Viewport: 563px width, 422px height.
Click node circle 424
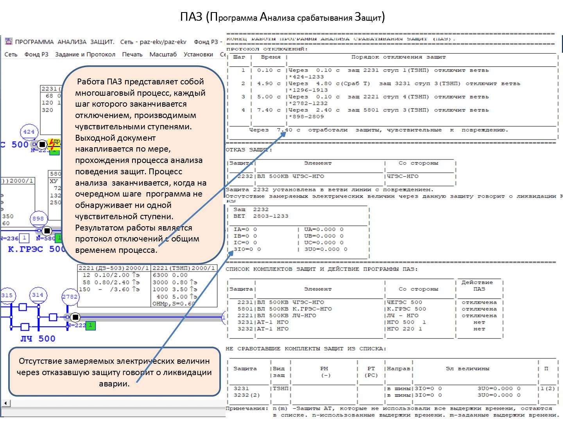point(29,132)
